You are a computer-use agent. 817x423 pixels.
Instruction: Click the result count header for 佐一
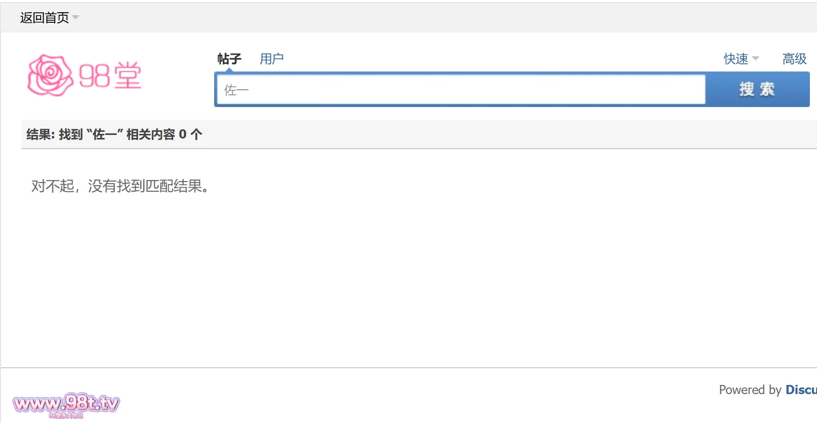[114, 134]
